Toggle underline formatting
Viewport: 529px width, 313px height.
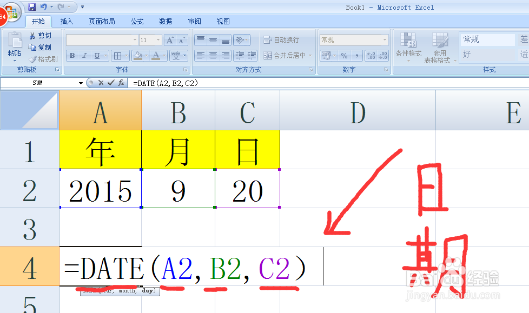pyautogui.click(x=97, y=56)
